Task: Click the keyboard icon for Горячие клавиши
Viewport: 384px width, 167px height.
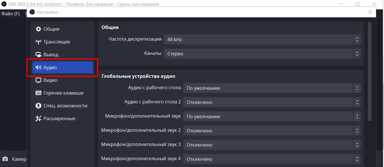Action: pyautogui.click(x=38, y=93)
